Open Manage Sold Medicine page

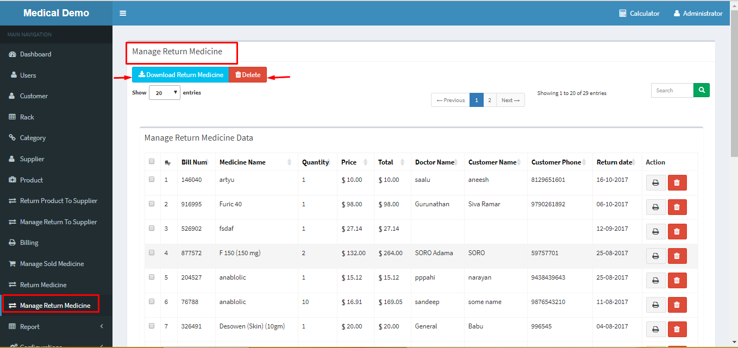(x=56, y=263)
